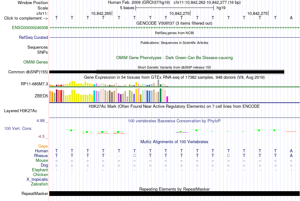Image resolution: width=300 pixels, height=201 pixels.
Task: Click the H3K27Ac Mark track title
Action: [174, 107]
